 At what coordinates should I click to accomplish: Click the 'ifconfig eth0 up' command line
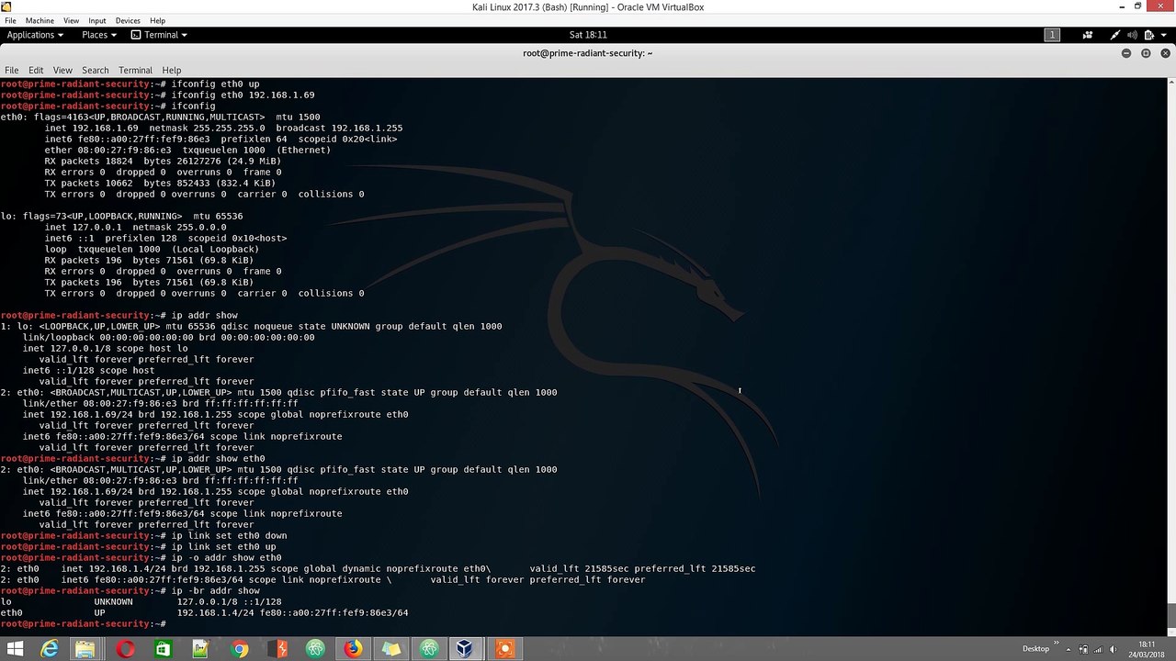click(130, 84)
